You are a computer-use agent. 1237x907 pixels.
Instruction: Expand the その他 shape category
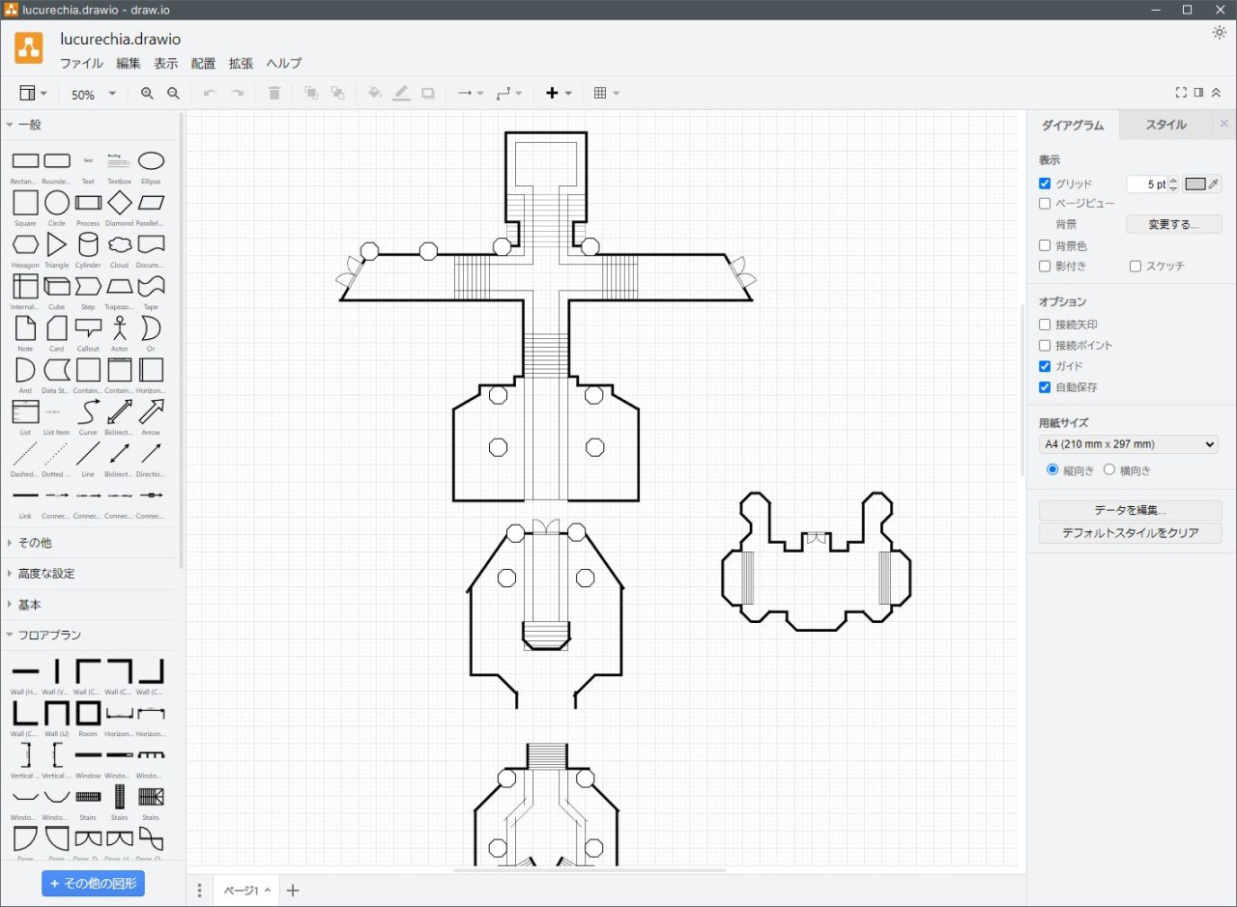35,543
